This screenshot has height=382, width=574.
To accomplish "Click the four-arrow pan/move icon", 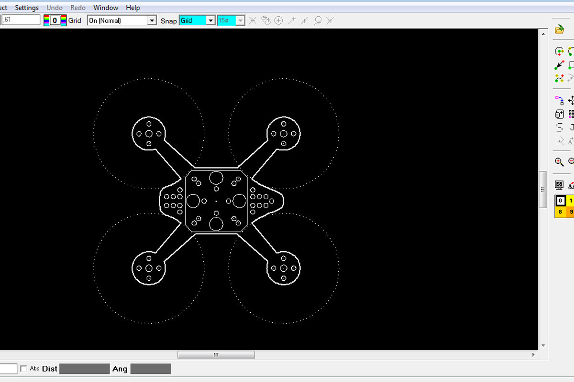I will pos(571,100).
